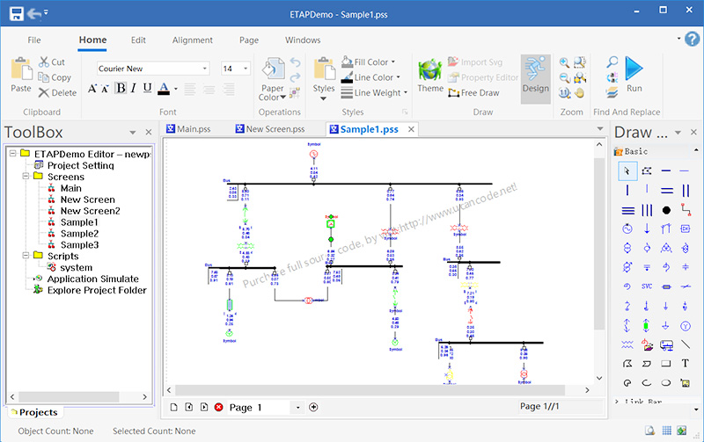The image size is (704, 442).
Task: Select the hand pan tool in Zoom group
Action: point(580,93)
